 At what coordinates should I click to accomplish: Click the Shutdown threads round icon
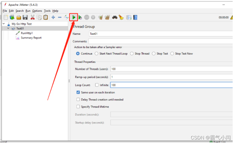93,17
